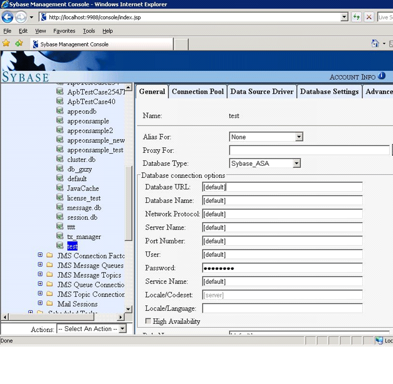The image size is (393, 384).
Task: Click the tree horizontal scrollbar thumb
Action: (52, 317)
